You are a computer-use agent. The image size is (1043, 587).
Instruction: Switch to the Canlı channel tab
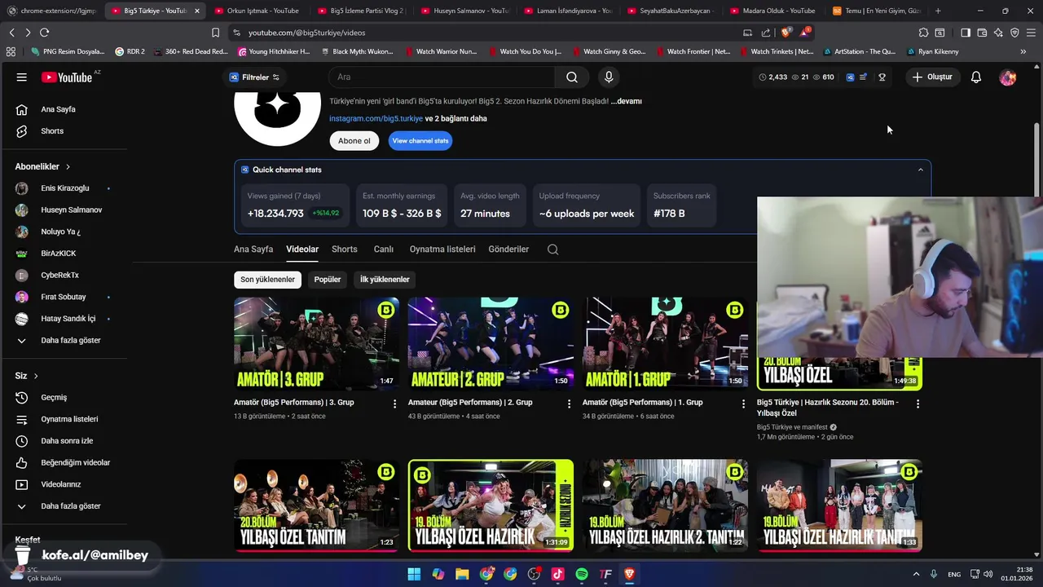click(383, 249)
